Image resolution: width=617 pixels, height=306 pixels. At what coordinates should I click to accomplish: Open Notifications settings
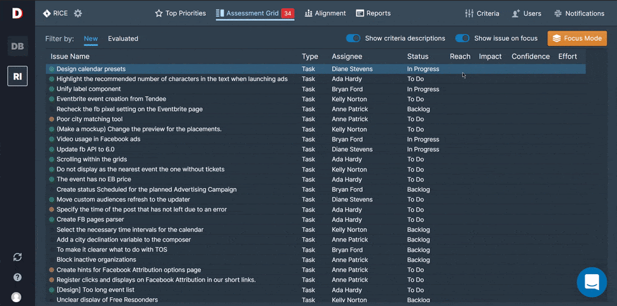pyautogui.click(x=579, y=13)
